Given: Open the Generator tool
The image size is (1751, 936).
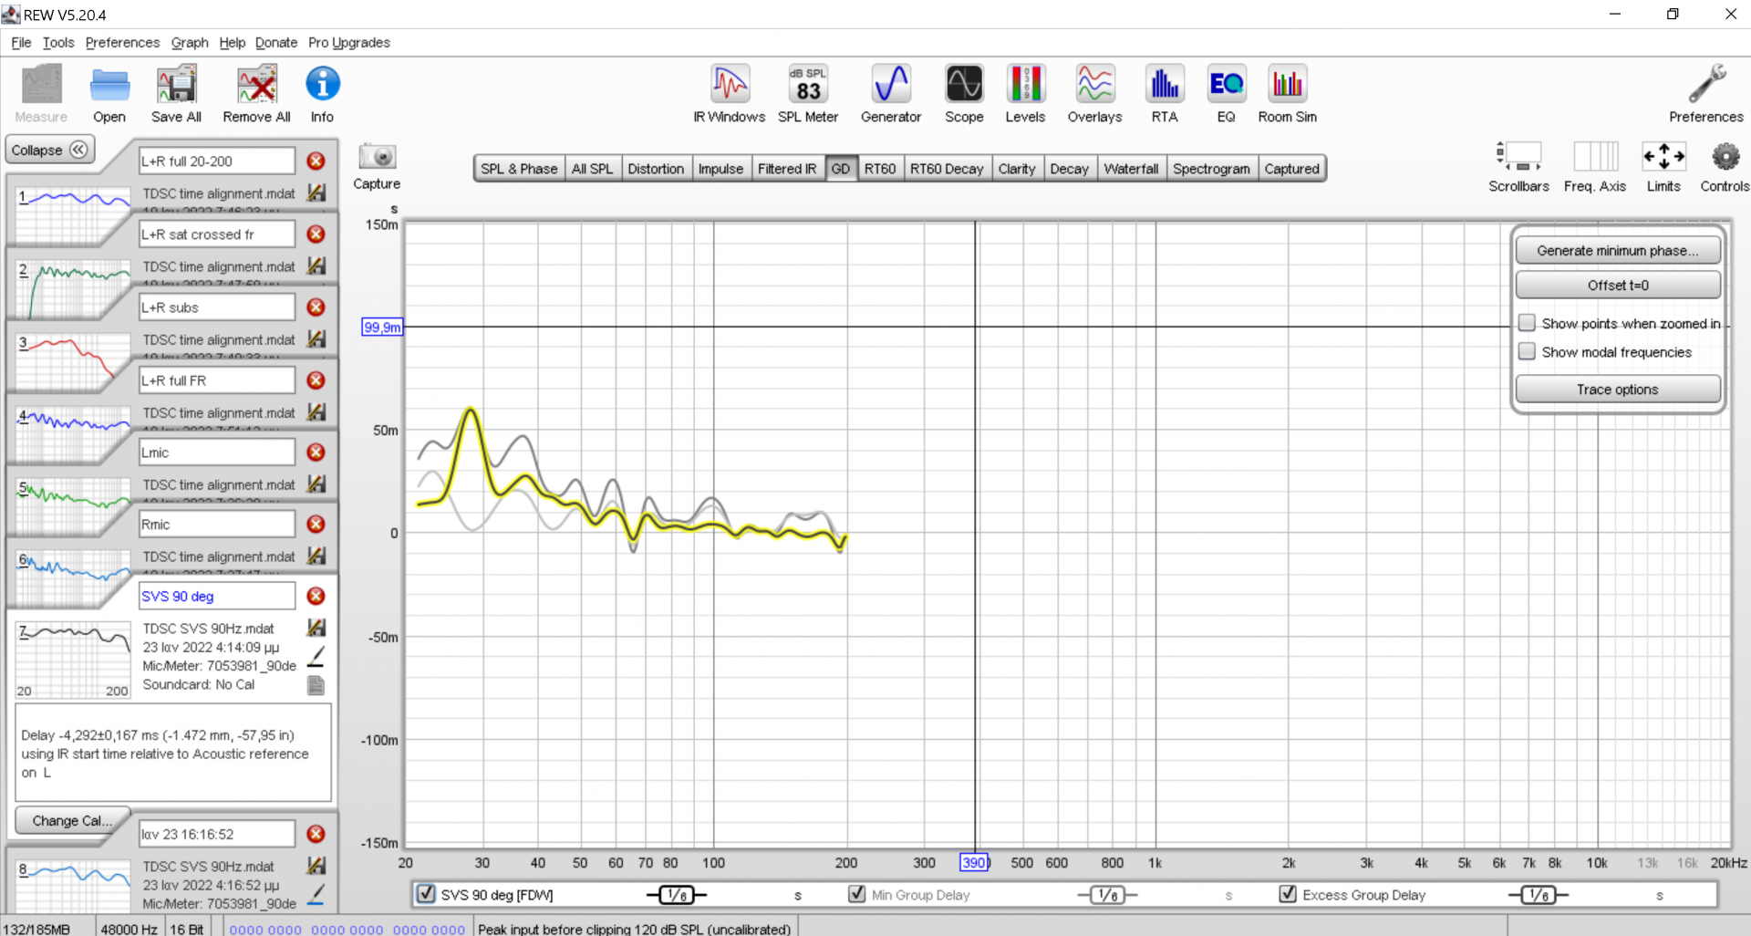Looking at the screenshot, I should pos(890,93).
